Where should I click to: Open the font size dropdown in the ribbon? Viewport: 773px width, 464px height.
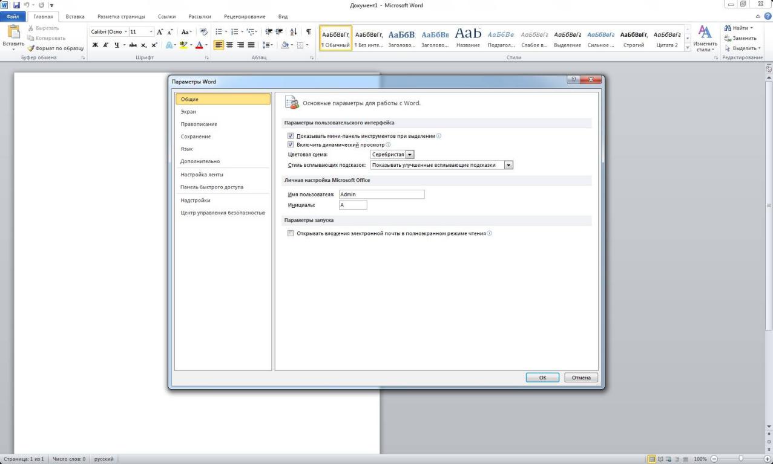click(151, 31)
